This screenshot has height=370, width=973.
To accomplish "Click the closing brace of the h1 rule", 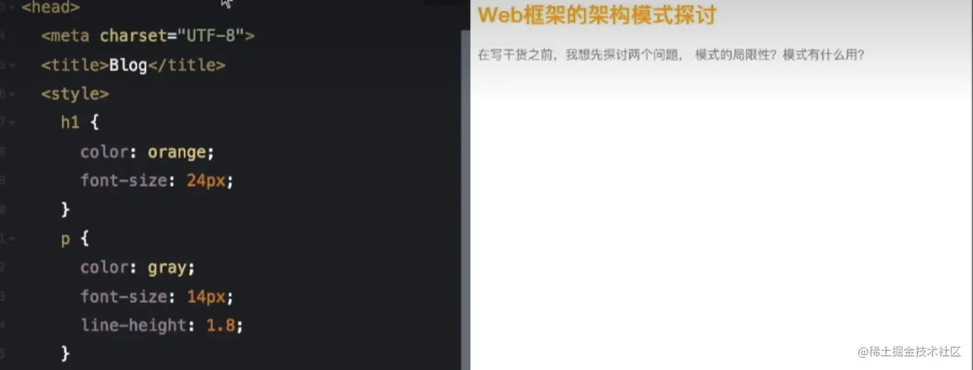I will click(x=65, y=210).
